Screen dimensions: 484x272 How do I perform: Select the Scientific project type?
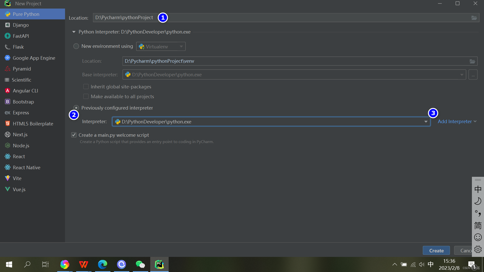point(21,80)
